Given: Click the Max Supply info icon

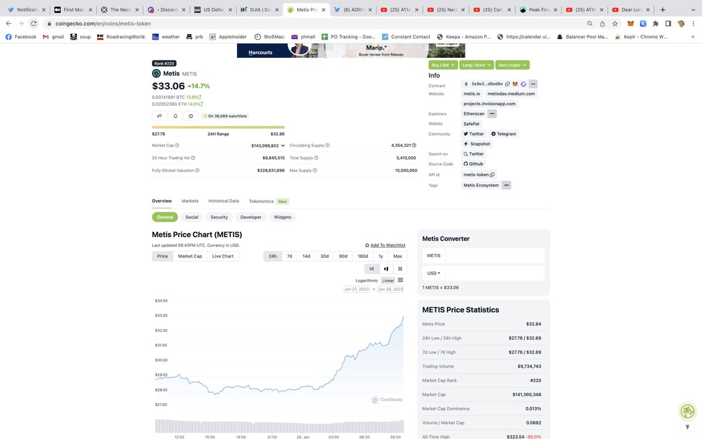Looking at the screenshot, I should point(315,170).
